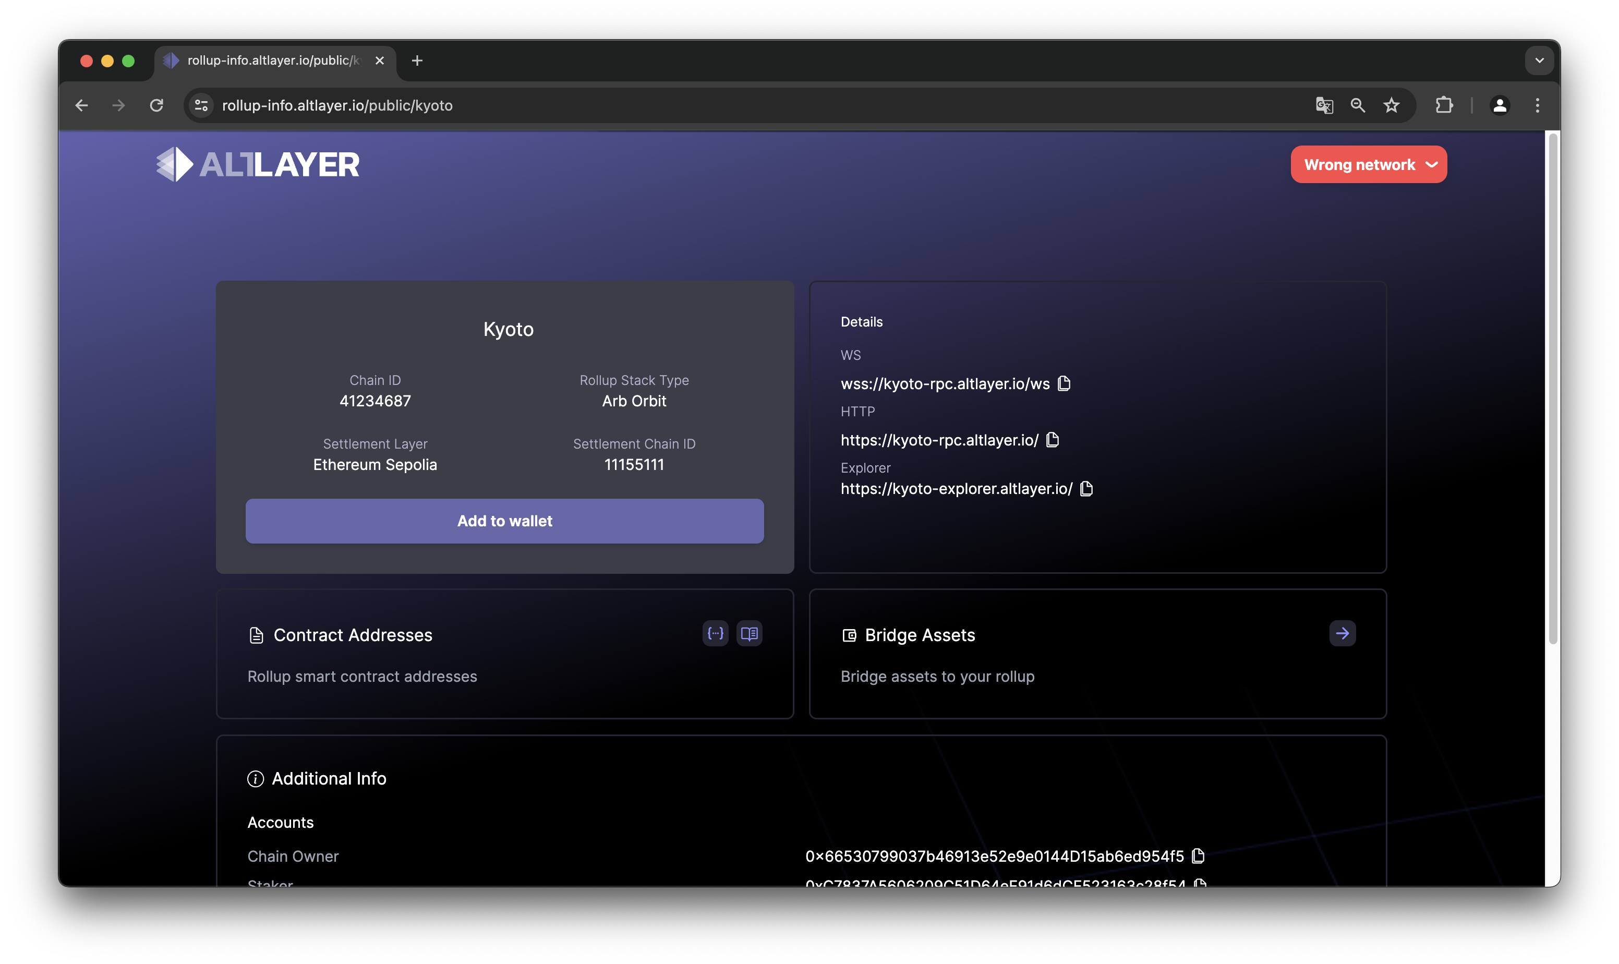This screenshot has width=1619, height=964.
Task: Click the https://kyoto-explorer.altlayer.io/ text
Action: [957, 488]
